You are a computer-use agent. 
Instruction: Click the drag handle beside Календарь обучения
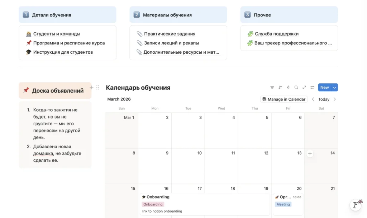coord(97,87)
